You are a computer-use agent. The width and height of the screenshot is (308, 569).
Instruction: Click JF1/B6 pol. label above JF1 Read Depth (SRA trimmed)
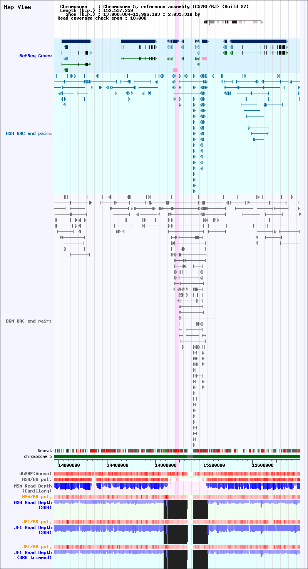pyautogui.click(x=37, y=547)
